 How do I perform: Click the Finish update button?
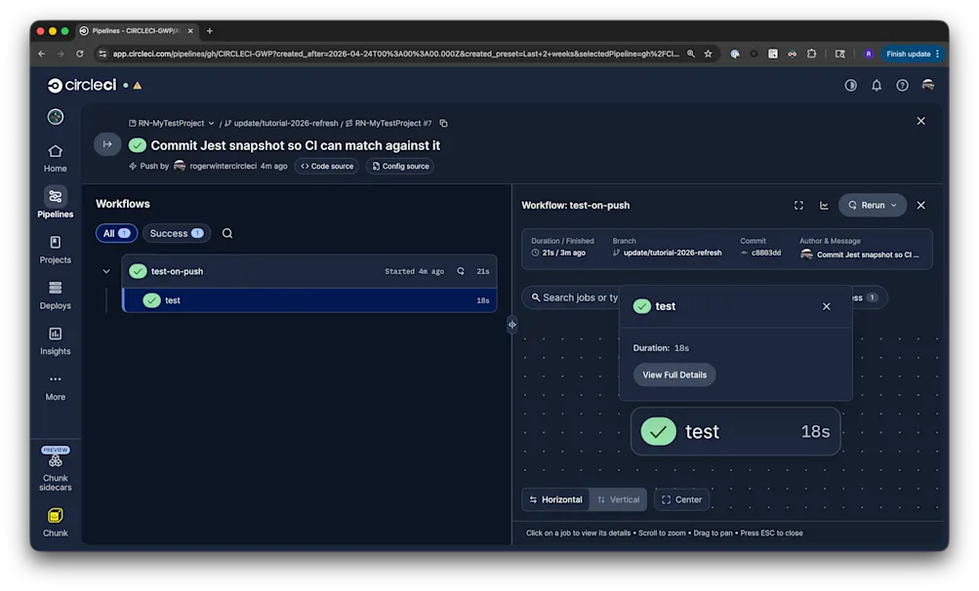912,54
